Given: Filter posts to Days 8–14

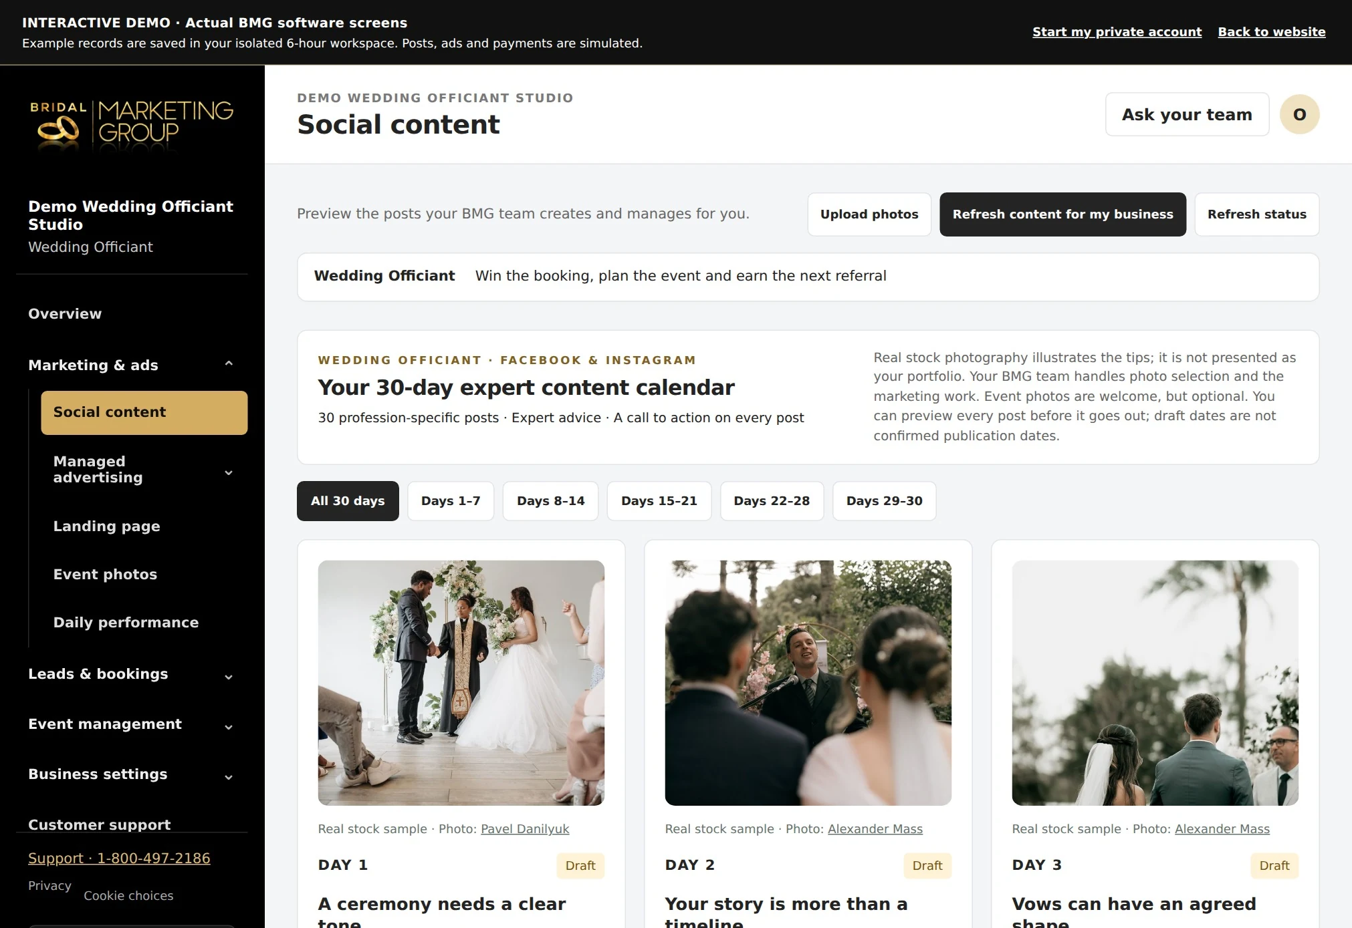Looking at the screenshot, I should [551, 501].
